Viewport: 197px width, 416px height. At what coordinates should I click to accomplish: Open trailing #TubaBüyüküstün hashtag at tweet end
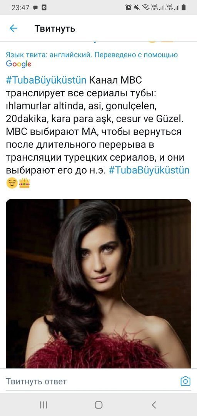149,170
